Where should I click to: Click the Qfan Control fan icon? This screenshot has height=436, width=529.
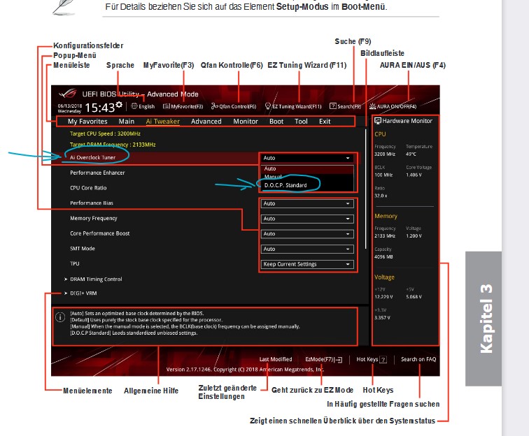pos(215,106)
